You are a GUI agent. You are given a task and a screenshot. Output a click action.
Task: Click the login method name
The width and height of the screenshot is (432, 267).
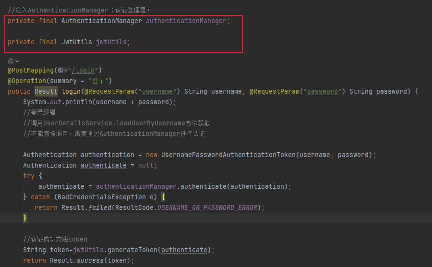pos(71,91)
